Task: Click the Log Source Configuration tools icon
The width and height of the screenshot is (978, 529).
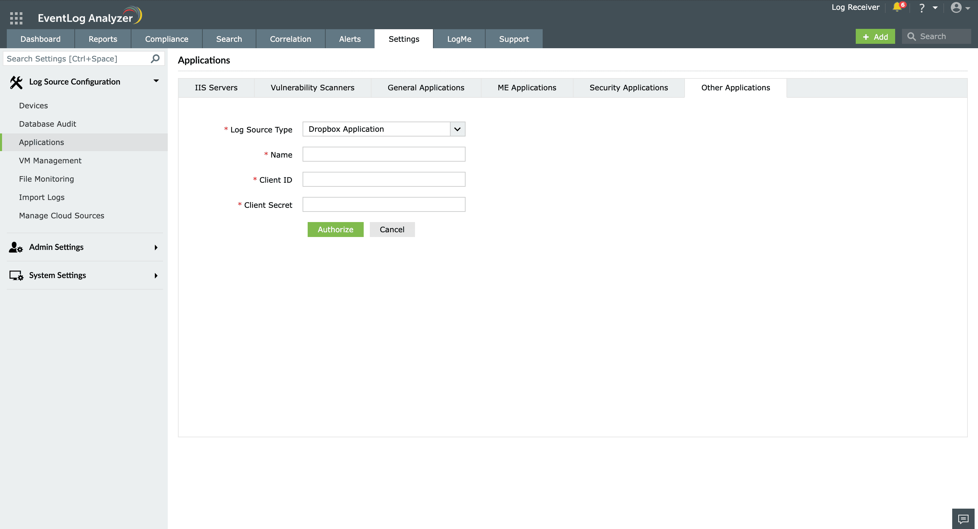Action: (16, 82)
